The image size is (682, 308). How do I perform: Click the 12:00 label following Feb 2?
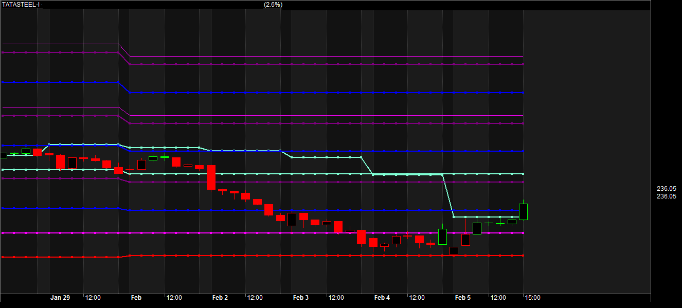pos(255,298)
